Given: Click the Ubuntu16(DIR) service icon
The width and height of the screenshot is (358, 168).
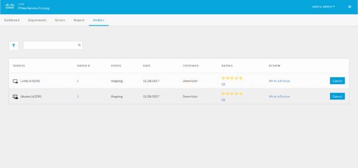Looking at the screenshot, I should tap(15, 97).
